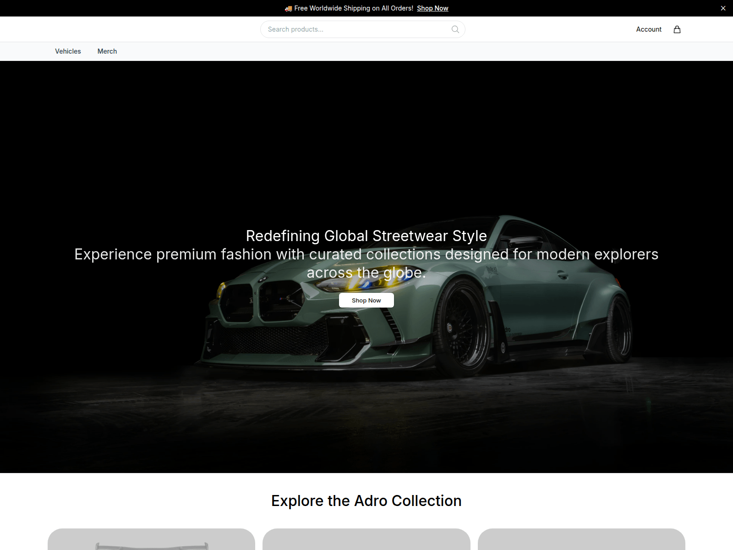The width and height of the screenshot is (733, 550).
Task: Follow the Shop Now link in banner
Action: pyautogui.click(x=432, y=8)
